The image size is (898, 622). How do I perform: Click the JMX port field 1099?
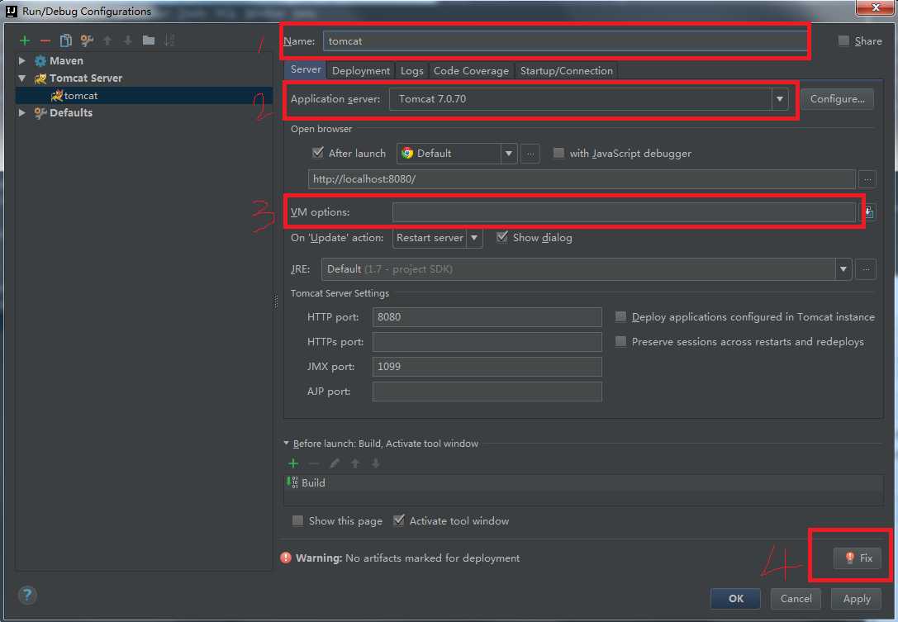pyautogui.click(x=487, y=367)
